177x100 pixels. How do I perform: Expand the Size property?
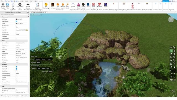[x=1, y=93]
